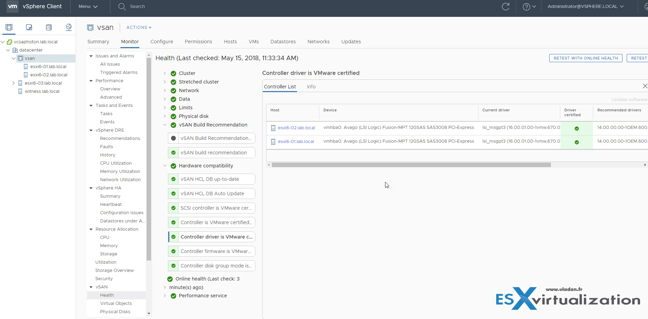Click the table scrollbar right arrow

pyautogui.click(x=645, y=165)
